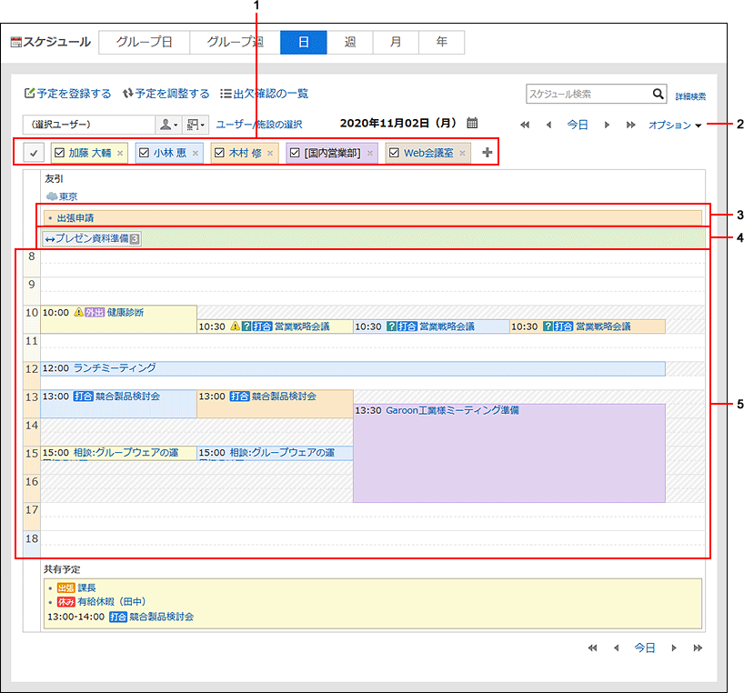Click ユーザー/施設の選択 link

(259, 125)
